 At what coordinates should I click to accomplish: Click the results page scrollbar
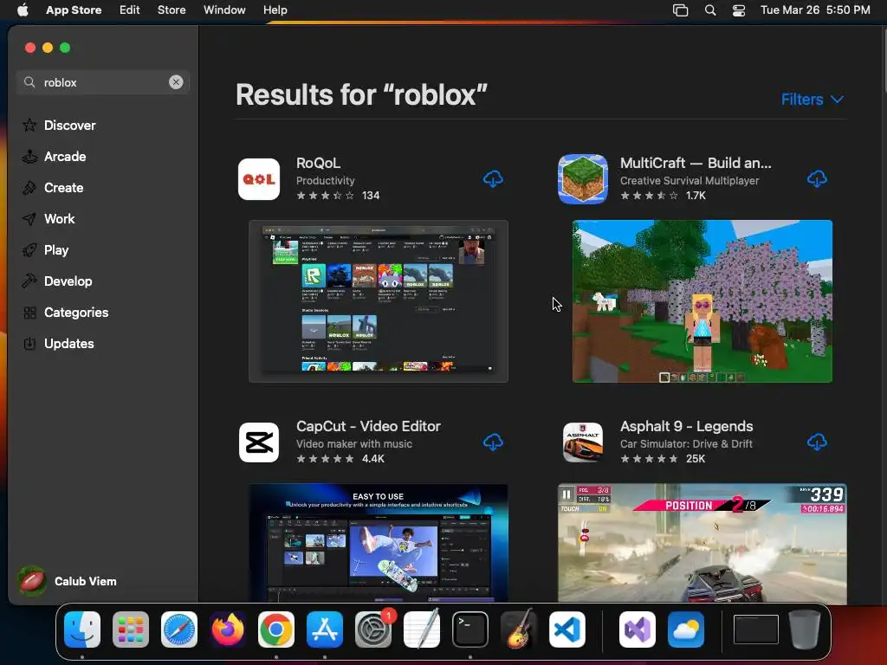point(884,60)
